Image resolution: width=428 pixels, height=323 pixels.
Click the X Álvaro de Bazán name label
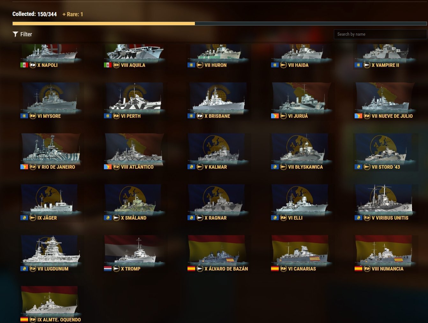coord(226,269)
